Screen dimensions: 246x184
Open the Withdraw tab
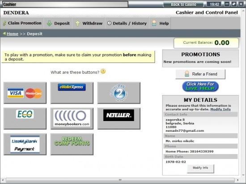click(x=89, y=23)
